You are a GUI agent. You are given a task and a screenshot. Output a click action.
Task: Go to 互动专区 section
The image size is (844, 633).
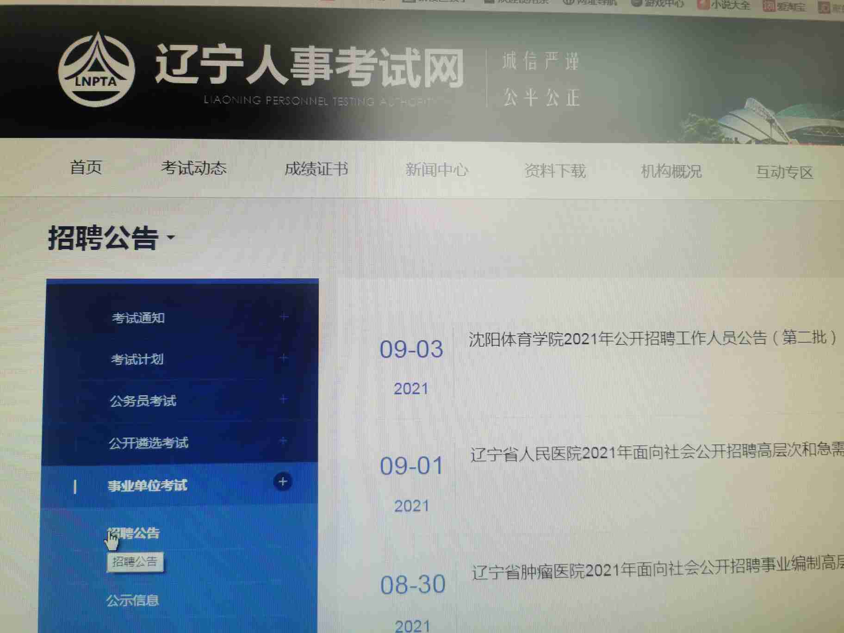point(784,173)
